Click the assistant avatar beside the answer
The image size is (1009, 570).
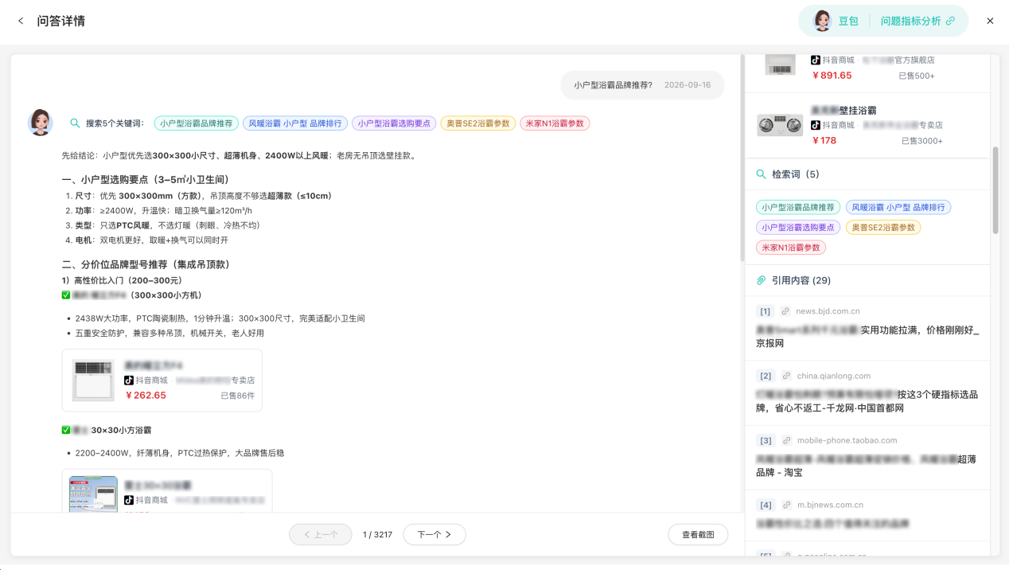(41, 122)
